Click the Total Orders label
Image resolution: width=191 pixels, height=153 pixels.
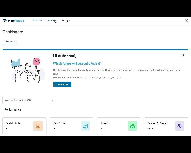click(59, 123)
